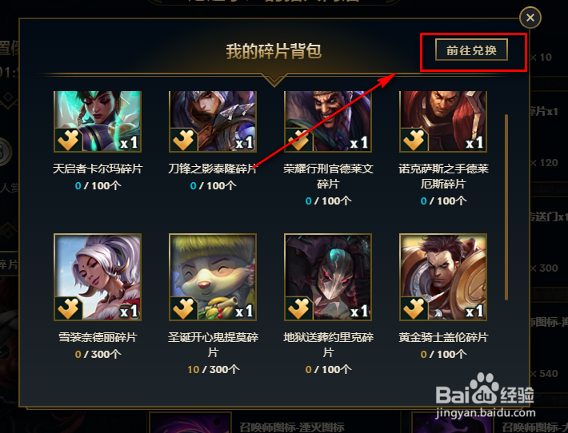Image resolution: width=568 pixels, height=433 pixels.
Task: Click the 我的碎片背包 title text
Action: pyautogui.click(x=274, y=51)
